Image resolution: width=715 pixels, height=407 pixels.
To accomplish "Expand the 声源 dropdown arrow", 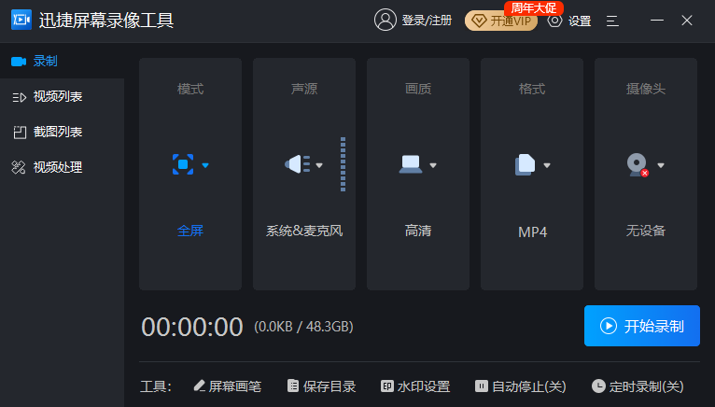I will point(319,165).
